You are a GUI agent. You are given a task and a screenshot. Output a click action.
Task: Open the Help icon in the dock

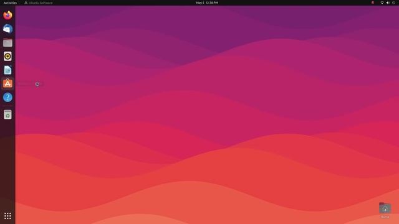coord(7,97)
